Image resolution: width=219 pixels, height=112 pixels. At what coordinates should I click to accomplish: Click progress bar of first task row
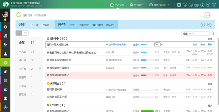tap(147, 45)
